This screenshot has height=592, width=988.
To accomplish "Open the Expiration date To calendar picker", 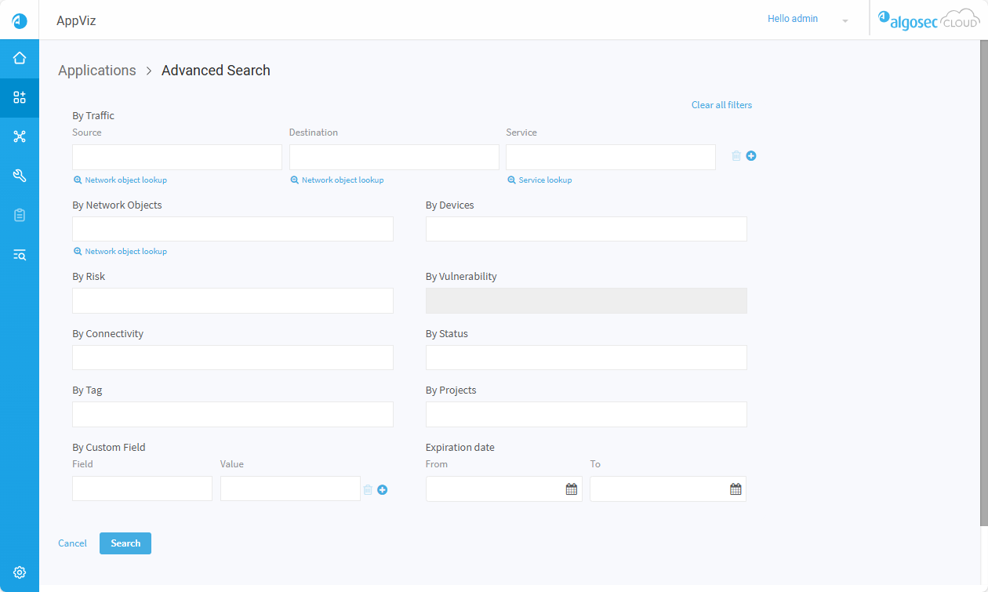I will [x=736, y=489].
